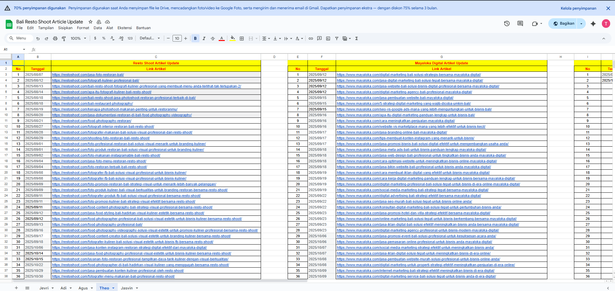Click the Bagikan share button
The width and height of the screenshot is (615, 291).
(563, 23)
